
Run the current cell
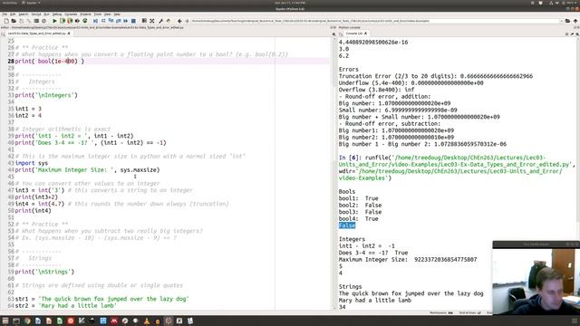click(63, 21)
